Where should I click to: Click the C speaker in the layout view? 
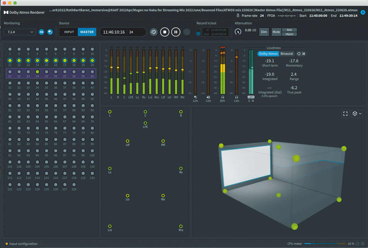(x=145, y=112)
